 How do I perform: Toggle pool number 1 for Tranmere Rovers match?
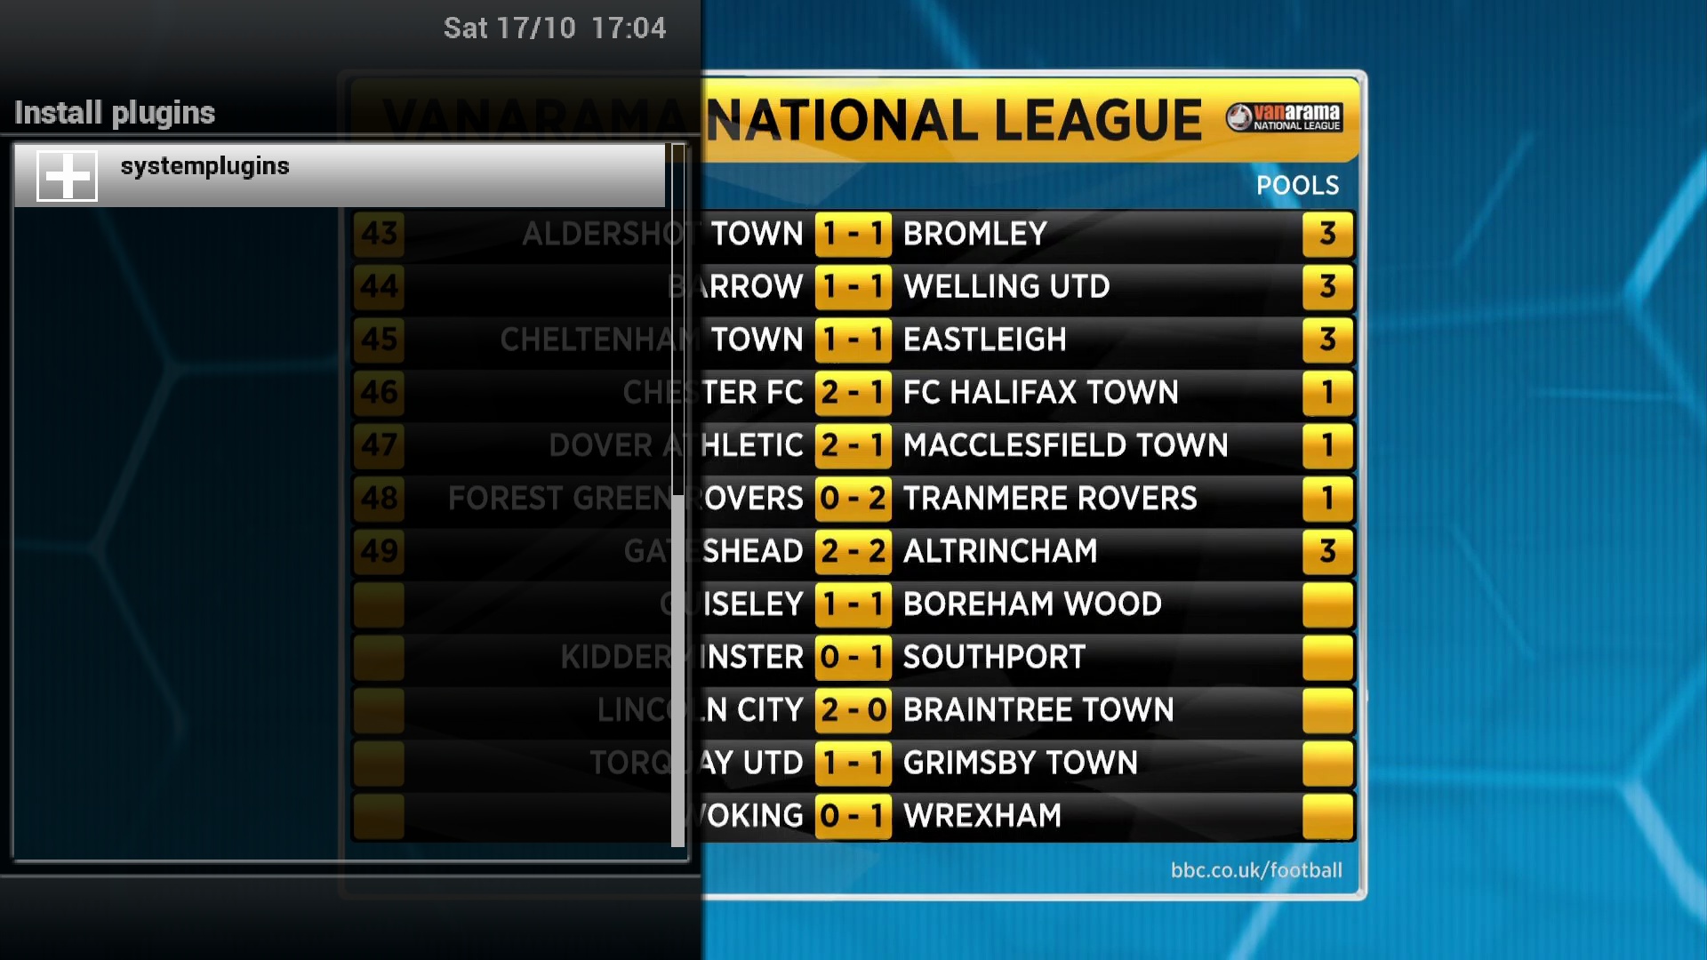coord(1325,498)
